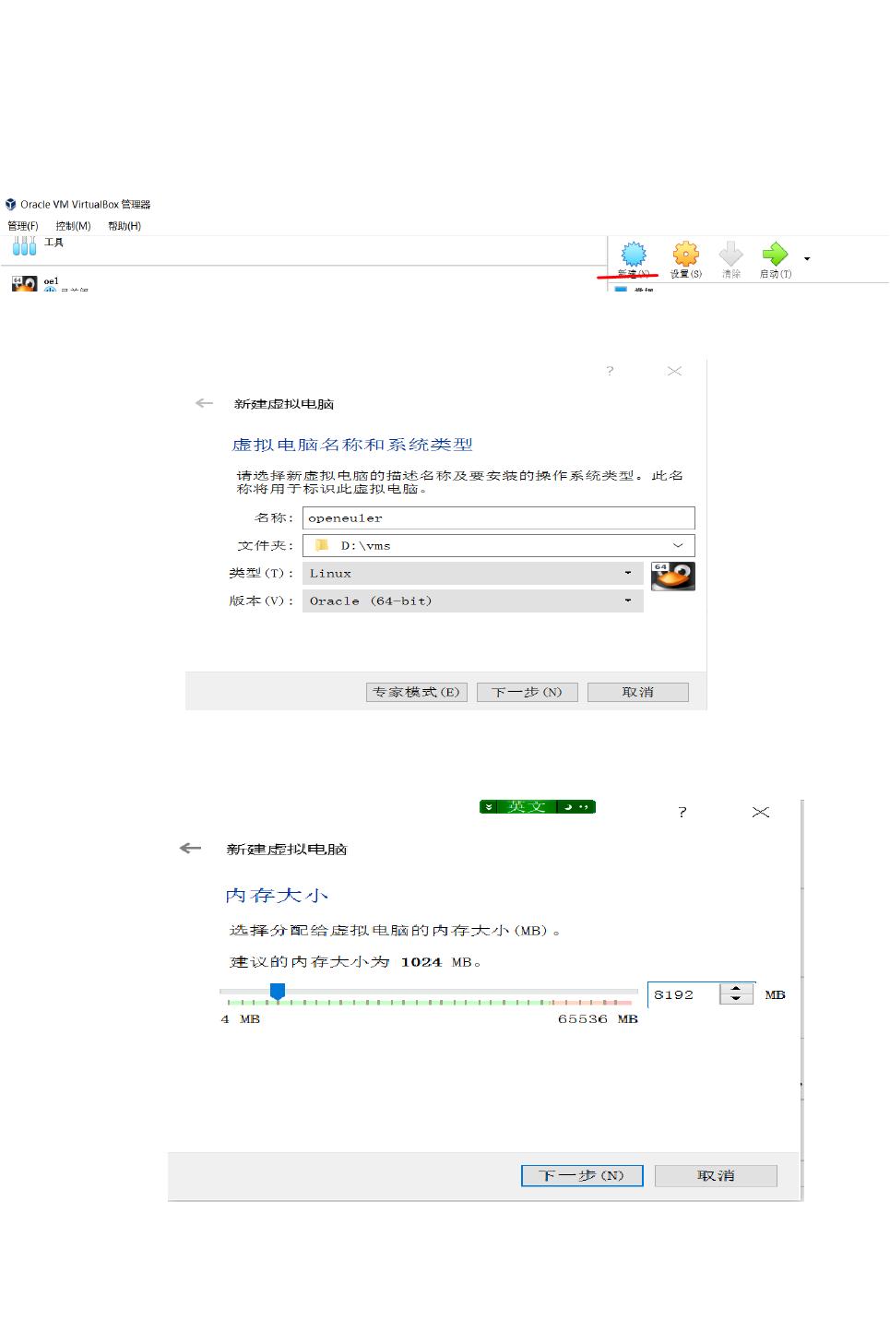Click the 64-bit OS type penguin icon
Image resolution: width=890 pixels, height=1344 pixels.
click(x=673, y=577)
